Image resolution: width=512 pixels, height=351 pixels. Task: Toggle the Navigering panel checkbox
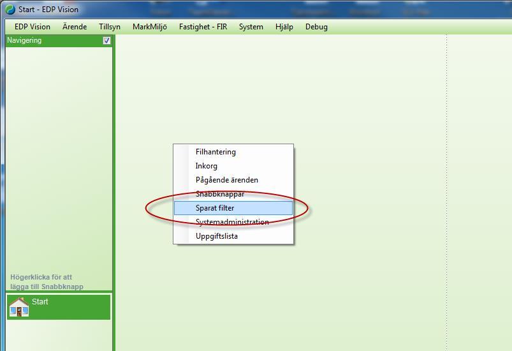click(x=106, y=41)
